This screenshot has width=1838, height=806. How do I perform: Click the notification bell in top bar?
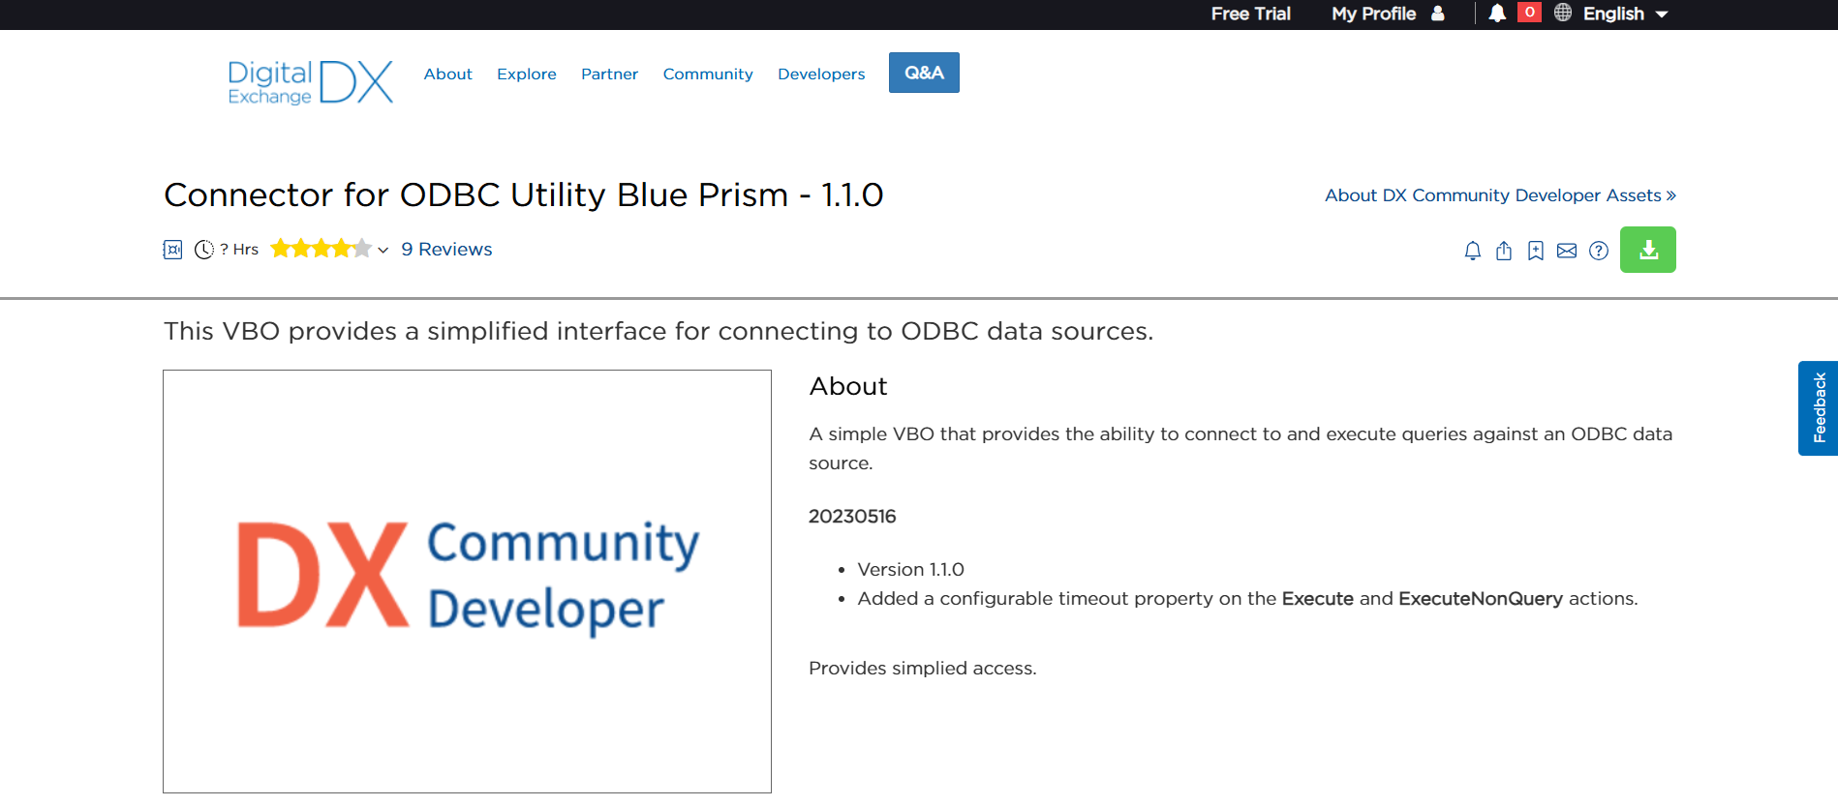click(x=1496, y=14)
